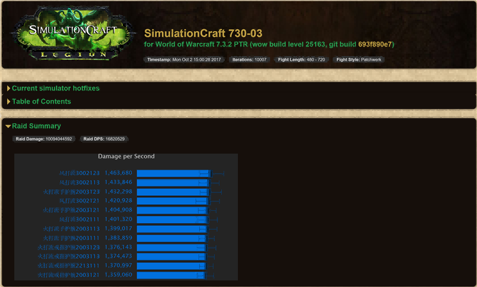Click the Raid Summary heading
The width and height of the screenshot is (477, 287).
[x=36, y=126]
